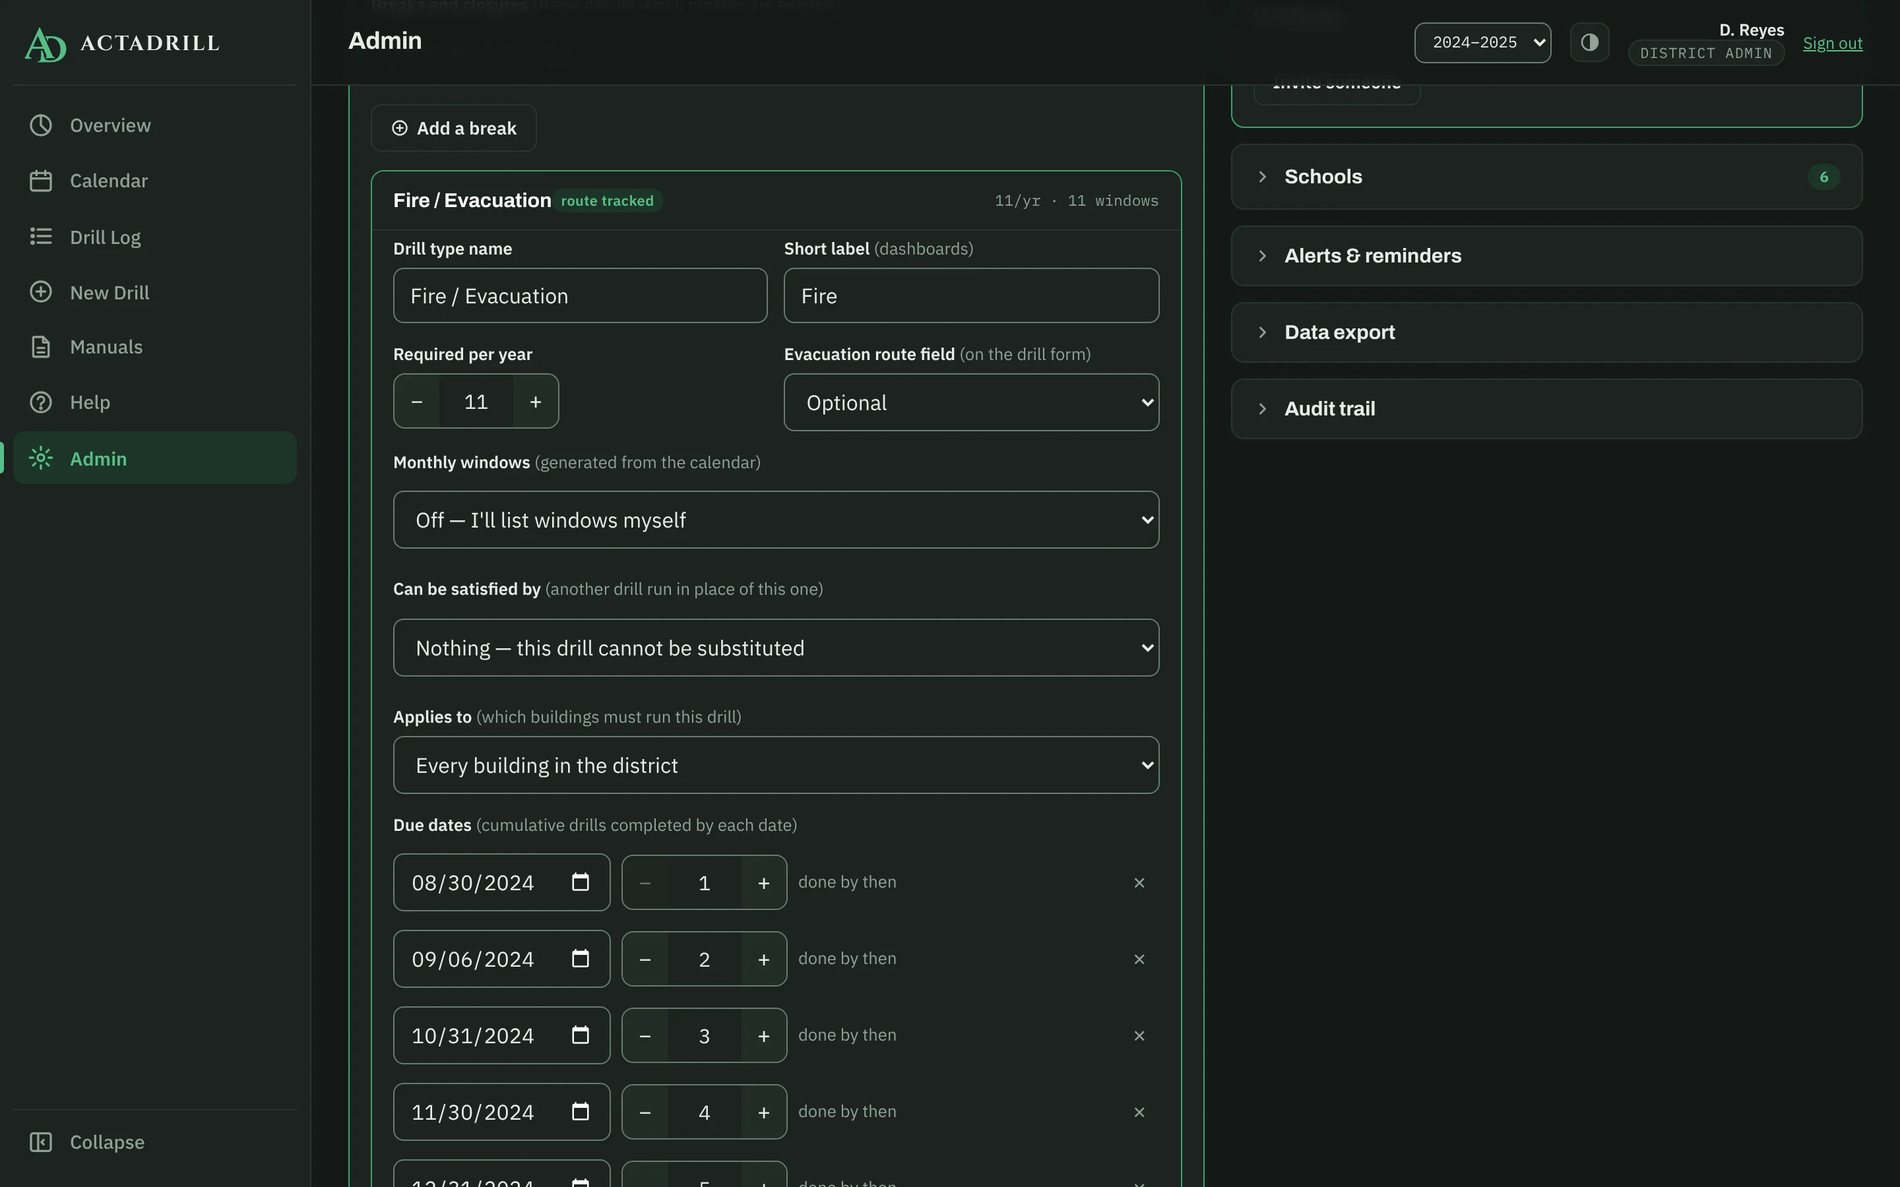Select Admin sidebar item
The width and height of the screenshot is (1900, 1187).
[154, 458]
